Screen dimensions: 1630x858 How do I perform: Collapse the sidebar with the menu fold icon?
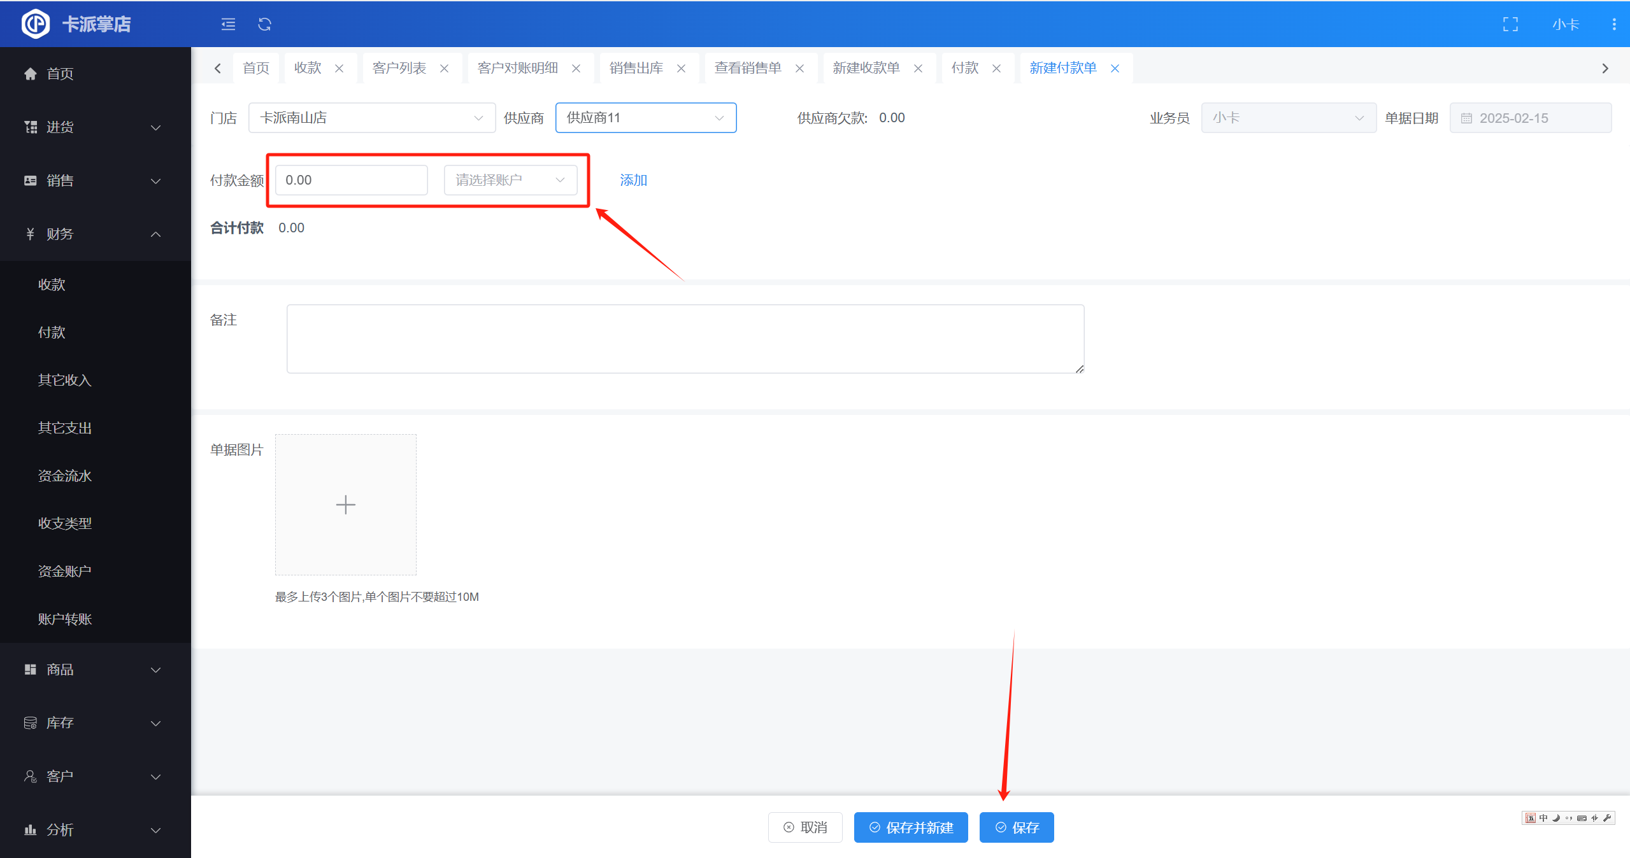[228, 24]
